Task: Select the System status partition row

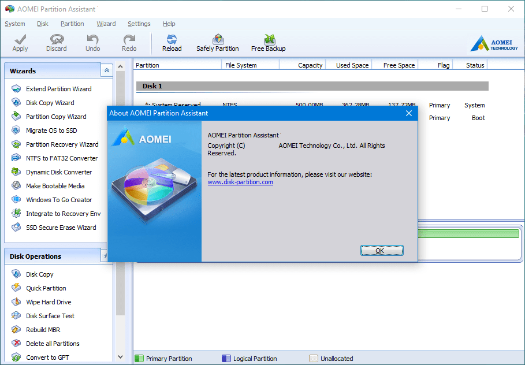Action: pyautogui.click(x=312, y=105)
